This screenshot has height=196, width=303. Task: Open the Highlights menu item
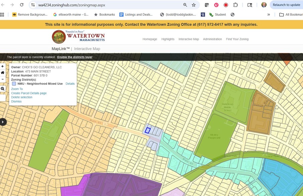(x=168, y=39)
